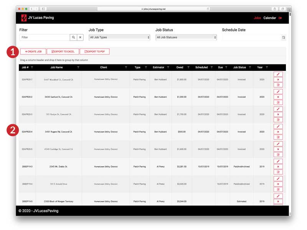
Task: Click the red logout arrow in the header
Action: 280,18
